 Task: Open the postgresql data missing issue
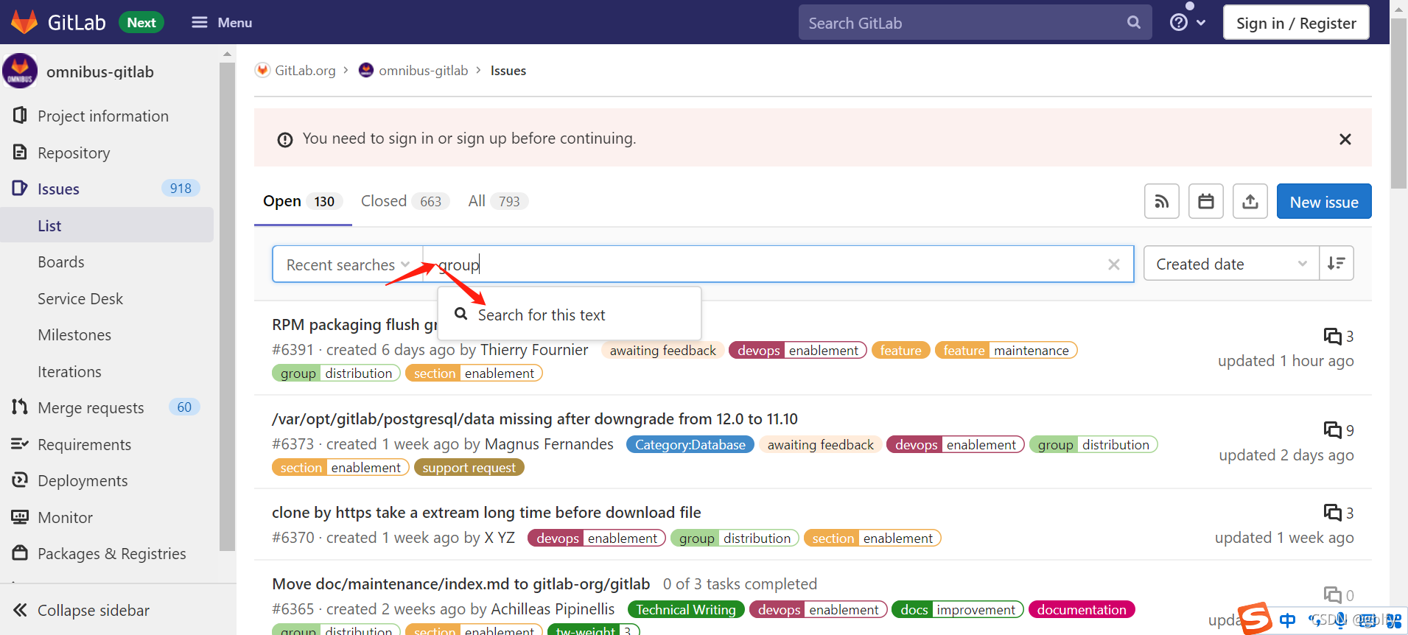point(535,418)
